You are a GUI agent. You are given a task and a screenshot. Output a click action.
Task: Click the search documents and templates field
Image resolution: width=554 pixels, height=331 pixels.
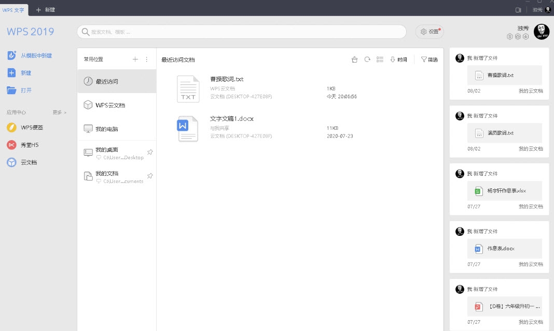[x=241, y=32]
